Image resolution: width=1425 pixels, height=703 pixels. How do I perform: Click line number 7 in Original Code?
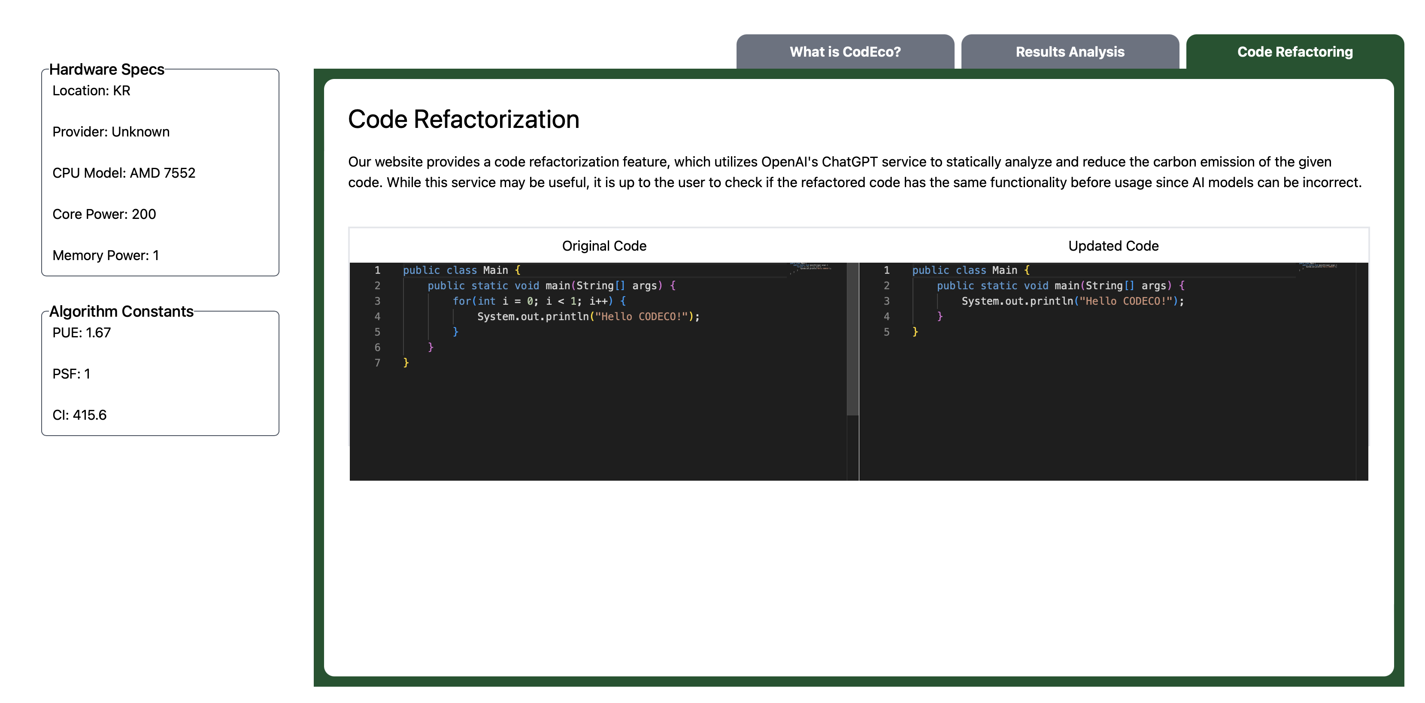click(377, 363)
